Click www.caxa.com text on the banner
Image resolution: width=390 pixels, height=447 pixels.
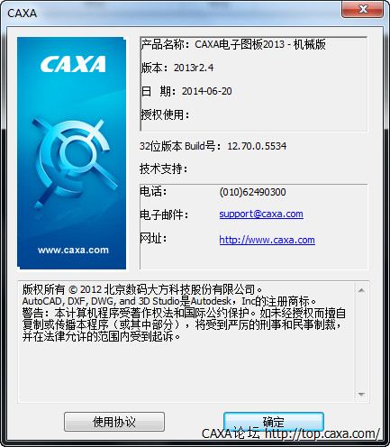[73, 250]
